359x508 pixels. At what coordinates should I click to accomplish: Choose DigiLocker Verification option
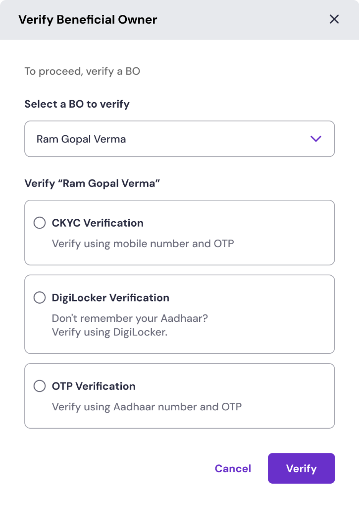click(40, 297)
